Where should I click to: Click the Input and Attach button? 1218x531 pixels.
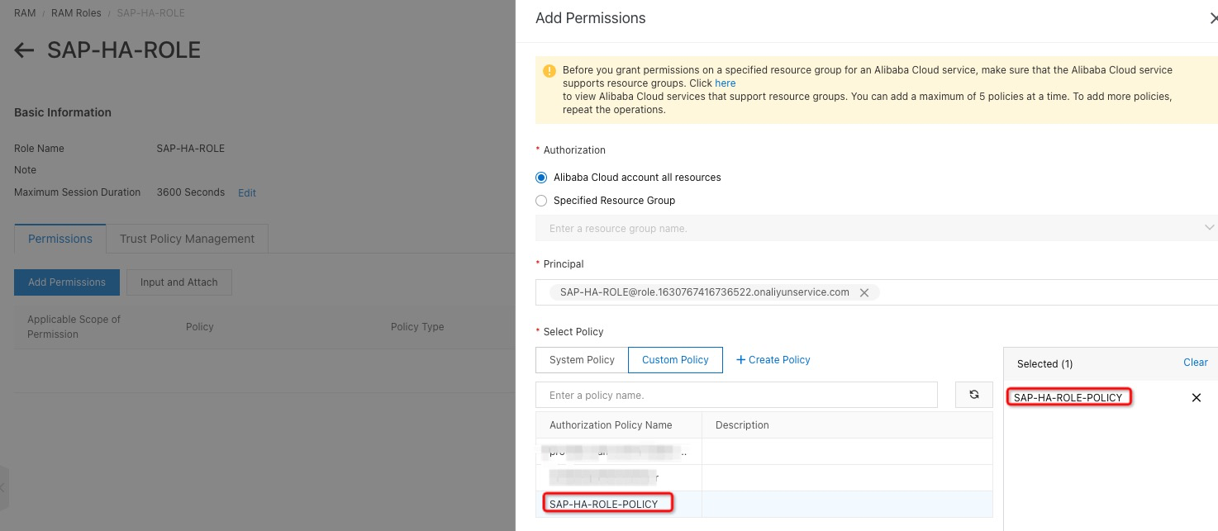[x=178, y=282]
